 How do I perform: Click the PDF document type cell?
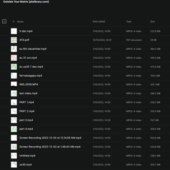[134, 40]
